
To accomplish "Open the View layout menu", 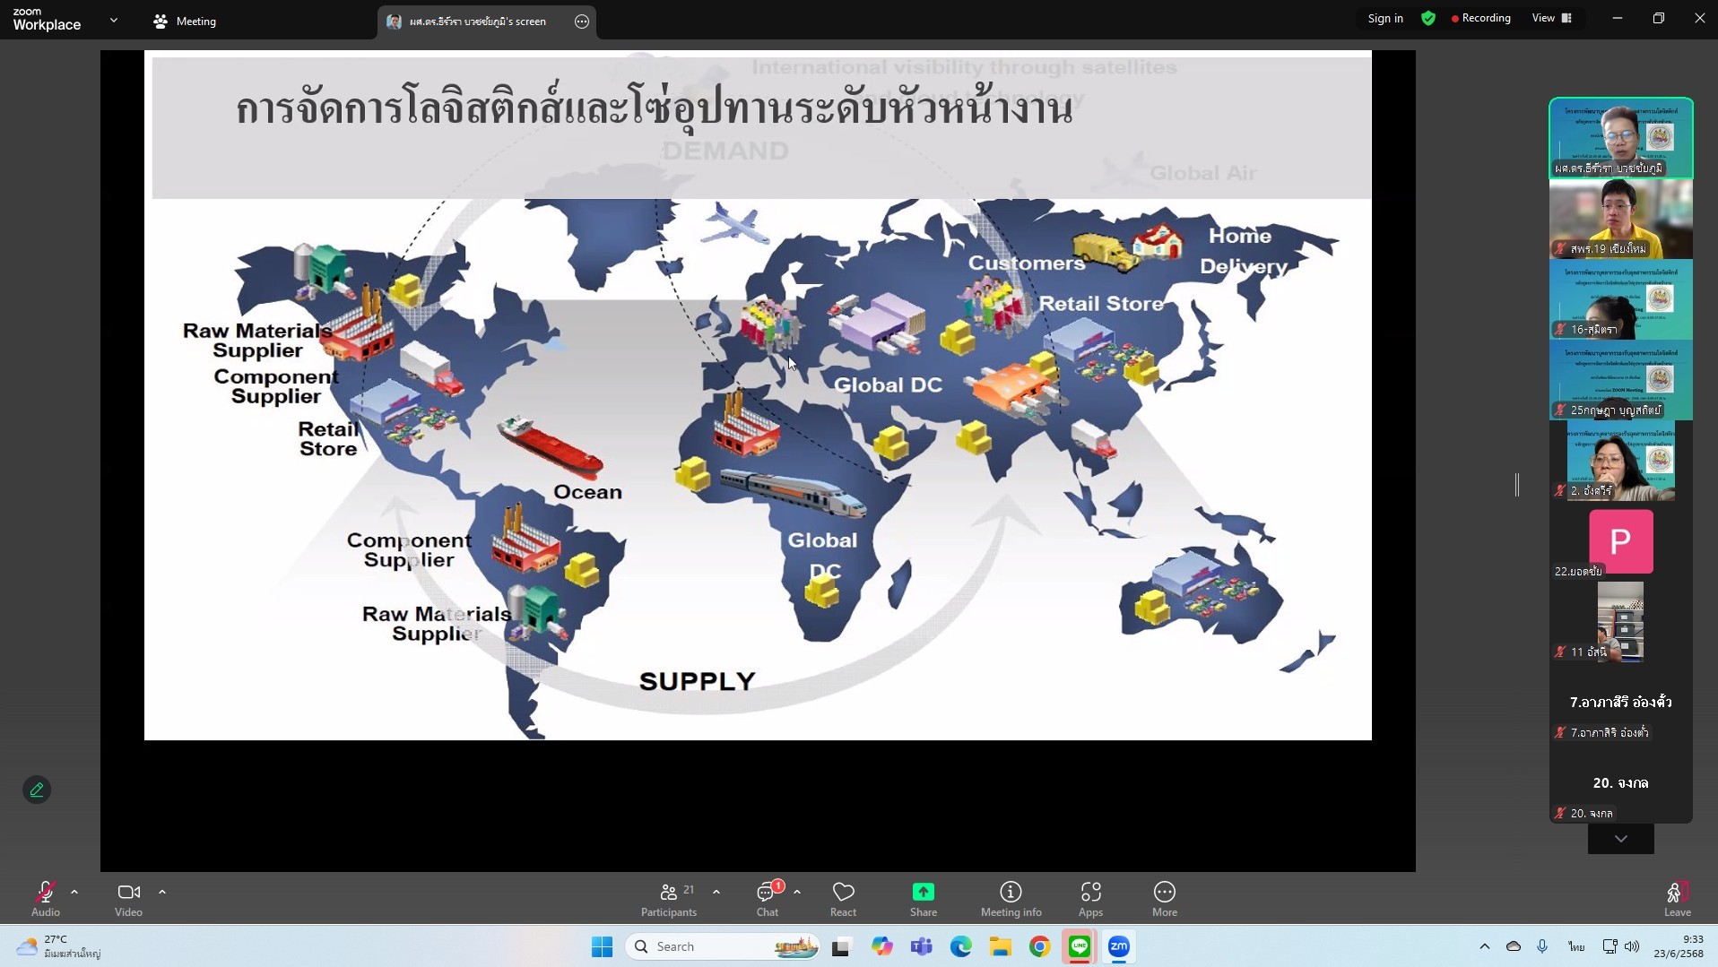I will [x=1552, y=19].
